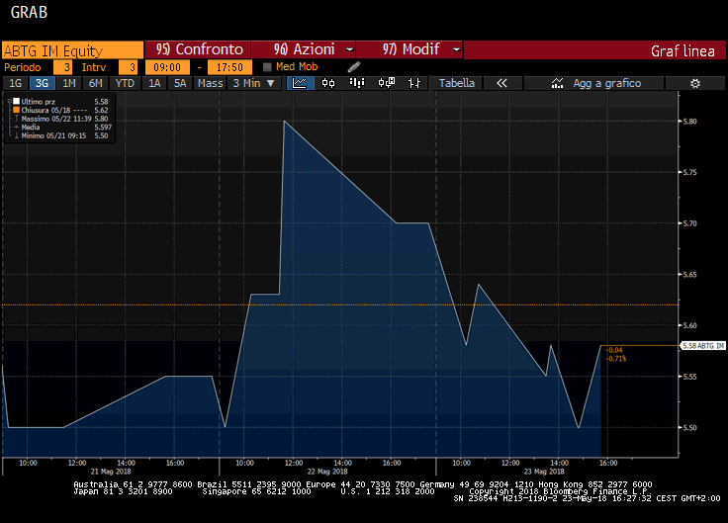Select the candle with annotation chart icon
728x523 pixels.
[387, 83]
